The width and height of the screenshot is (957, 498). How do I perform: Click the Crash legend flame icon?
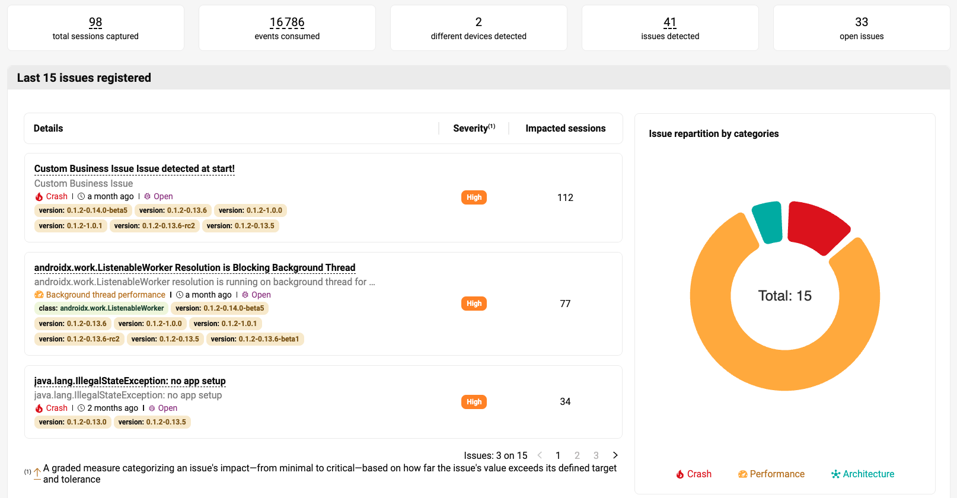[680, 474]
